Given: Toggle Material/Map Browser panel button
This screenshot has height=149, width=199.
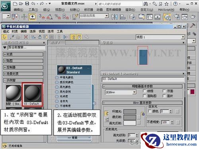Looking at the screenshot, I should pos(73,37).
